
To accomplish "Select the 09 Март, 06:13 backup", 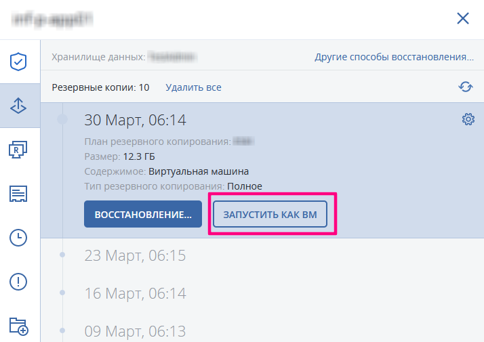I will click(135, 331).
